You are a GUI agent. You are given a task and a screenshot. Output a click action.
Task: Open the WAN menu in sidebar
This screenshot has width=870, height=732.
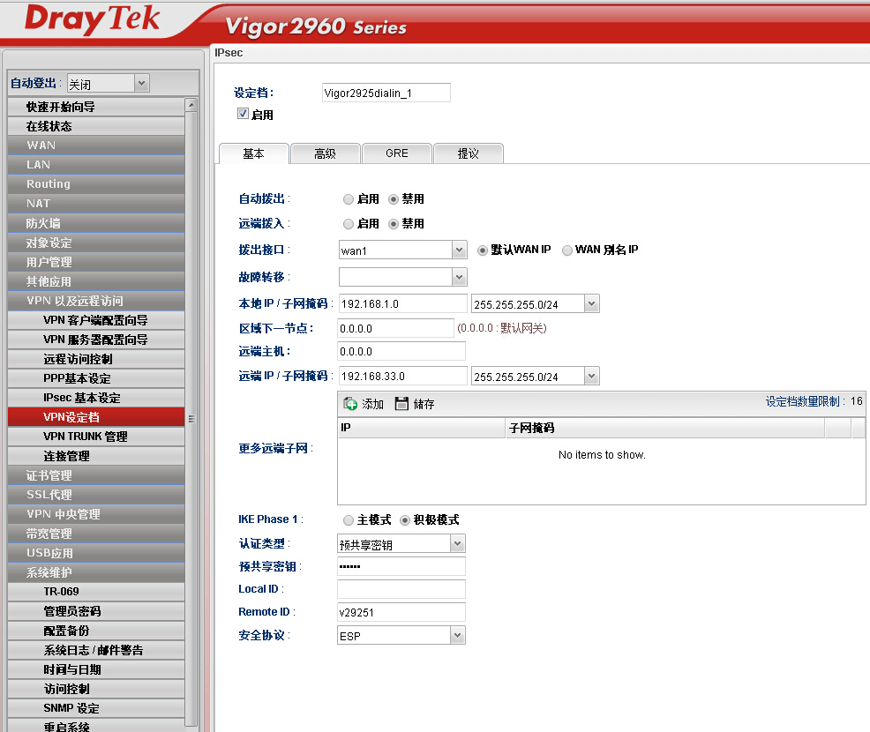click(96, 146)
